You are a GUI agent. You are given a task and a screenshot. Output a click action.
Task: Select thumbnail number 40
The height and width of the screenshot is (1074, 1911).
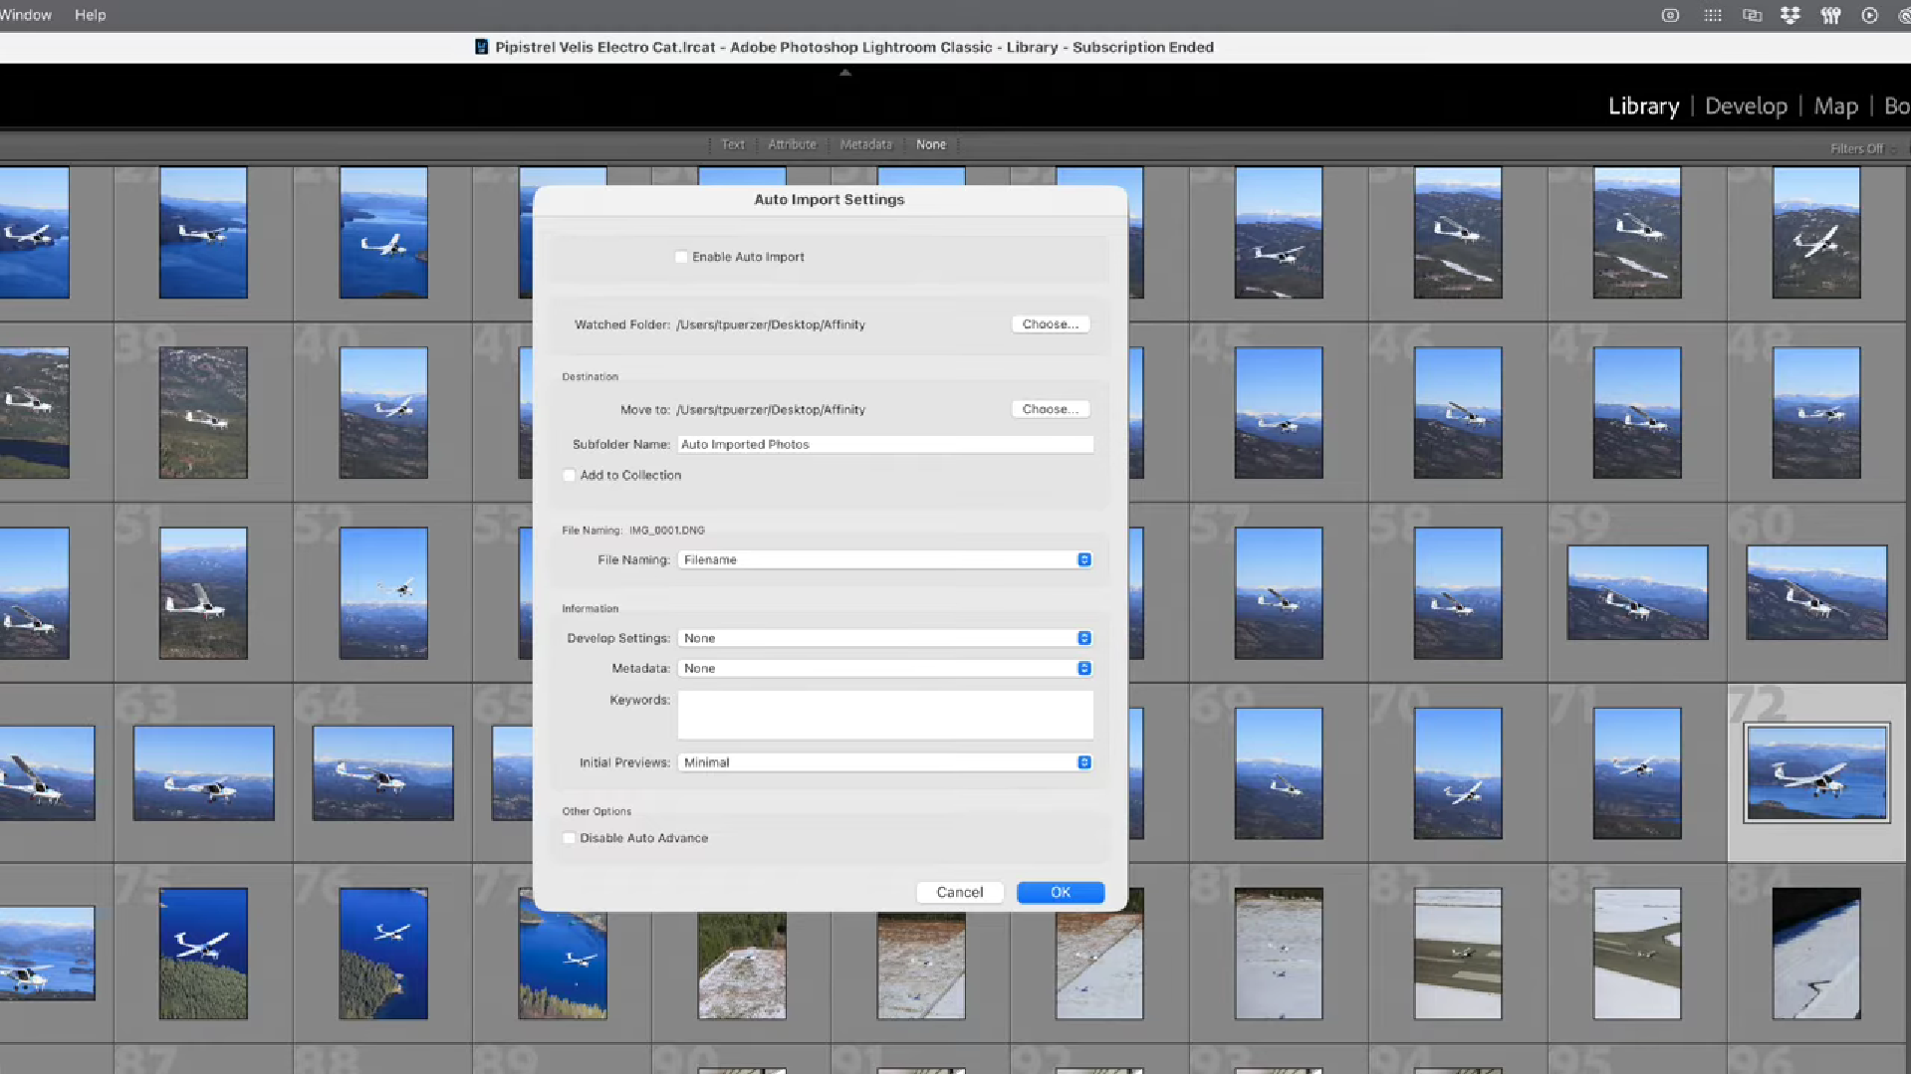(x=382, y=412)
